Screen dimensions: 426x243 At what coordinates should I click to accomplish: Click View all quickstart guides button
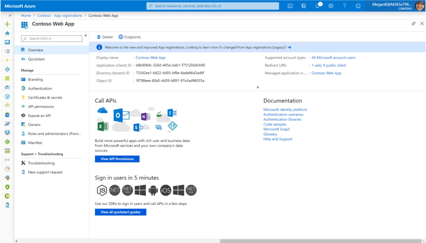120,212
